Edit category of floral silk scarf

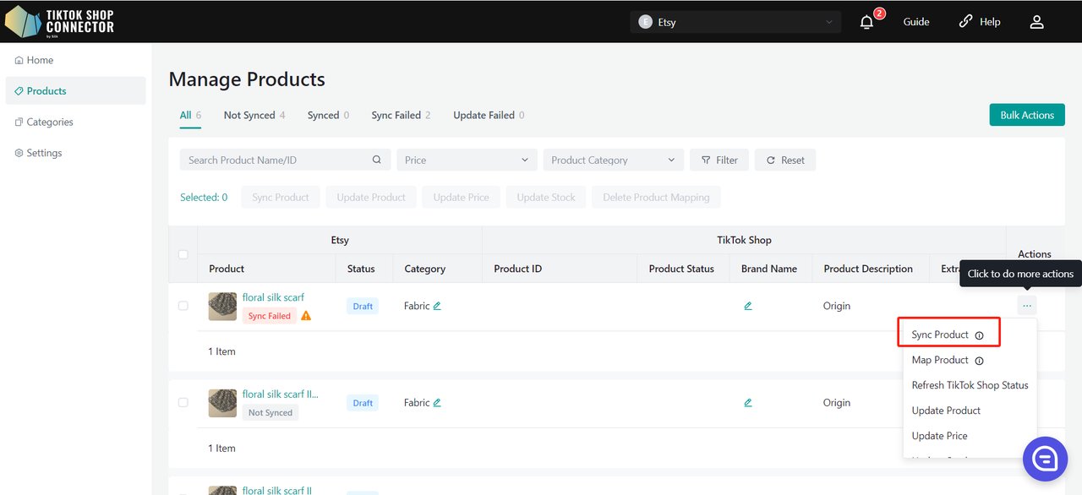coord(437,307)
